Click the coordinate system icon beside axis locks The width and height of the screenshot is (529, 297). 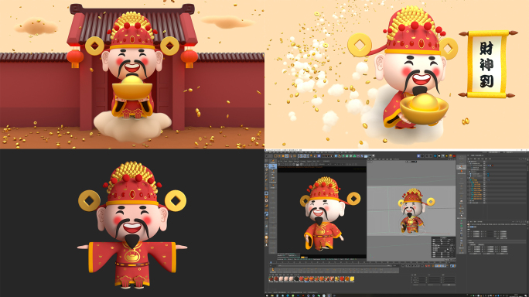click(x=311, y=155)
